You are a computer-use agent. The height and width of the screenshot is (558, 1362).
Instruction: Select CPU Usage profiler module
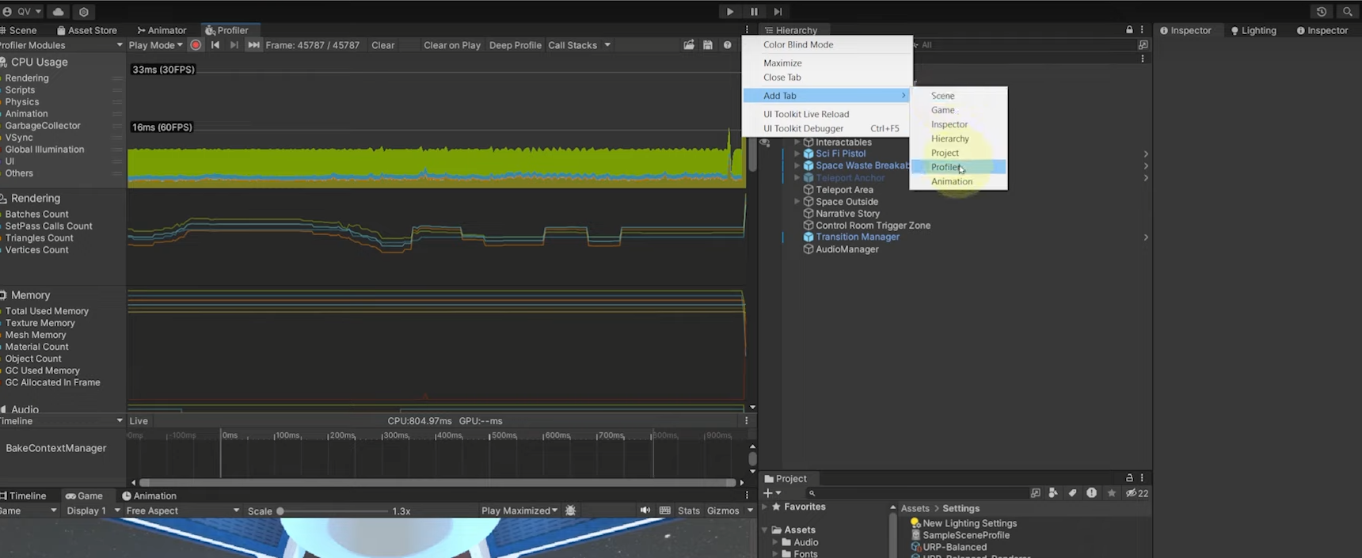[39, 62]
